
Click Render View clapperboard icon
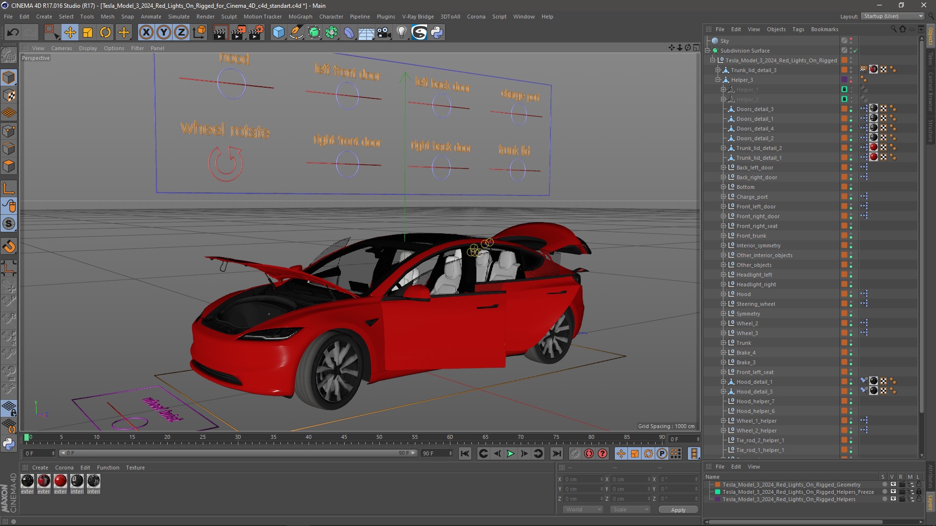pos(220,33)
